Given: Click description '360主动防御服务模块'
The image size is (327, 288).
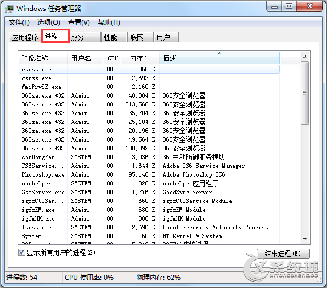Looking at the screenshot, I should [x=194, y=157].
